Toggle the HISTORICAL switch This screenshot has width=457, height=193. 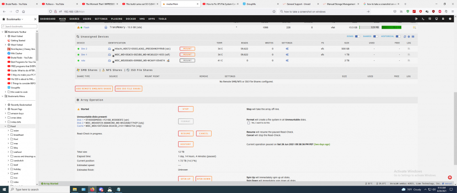click(x=399, y=37)
